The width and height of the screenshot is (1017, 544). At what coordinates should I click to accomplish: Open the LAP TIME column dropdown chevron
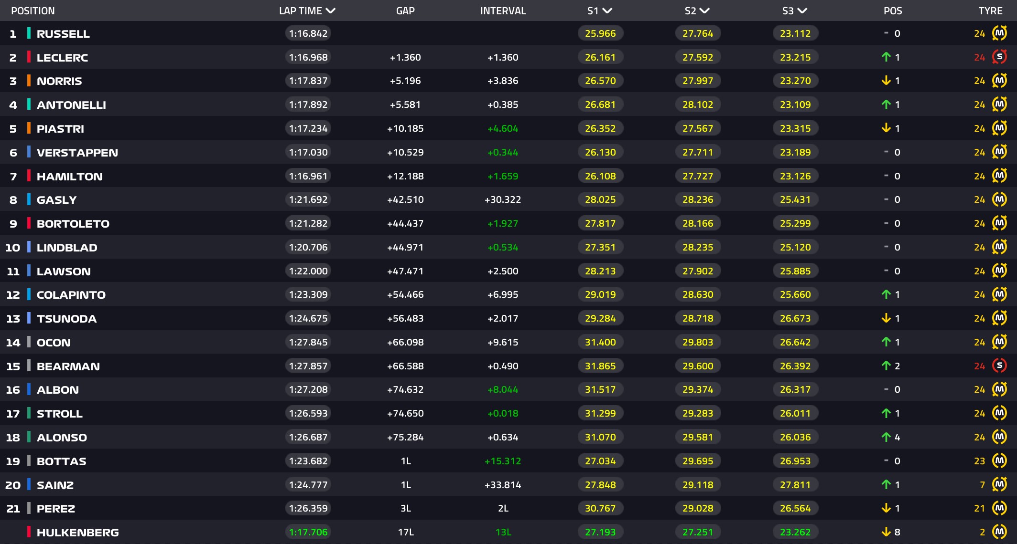coord(330,10)
